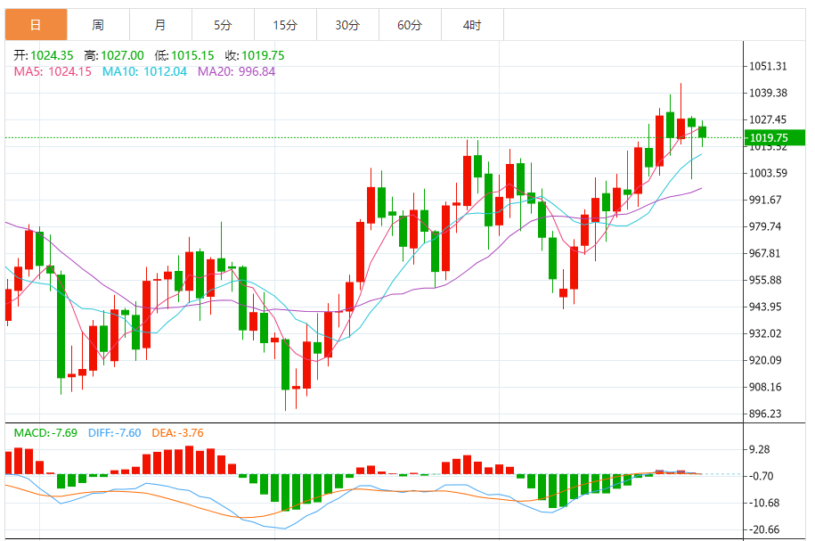Screen dimensions: 815x541
Task: Click the MA20: 996.84 legend label
Action: coord(237,72)
